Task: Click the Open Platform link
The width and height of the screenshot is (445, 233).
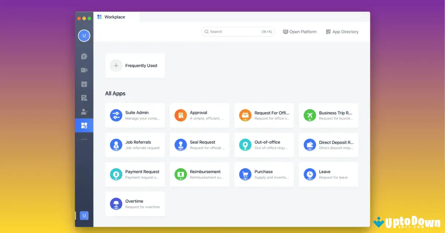Action: [300, 32]
